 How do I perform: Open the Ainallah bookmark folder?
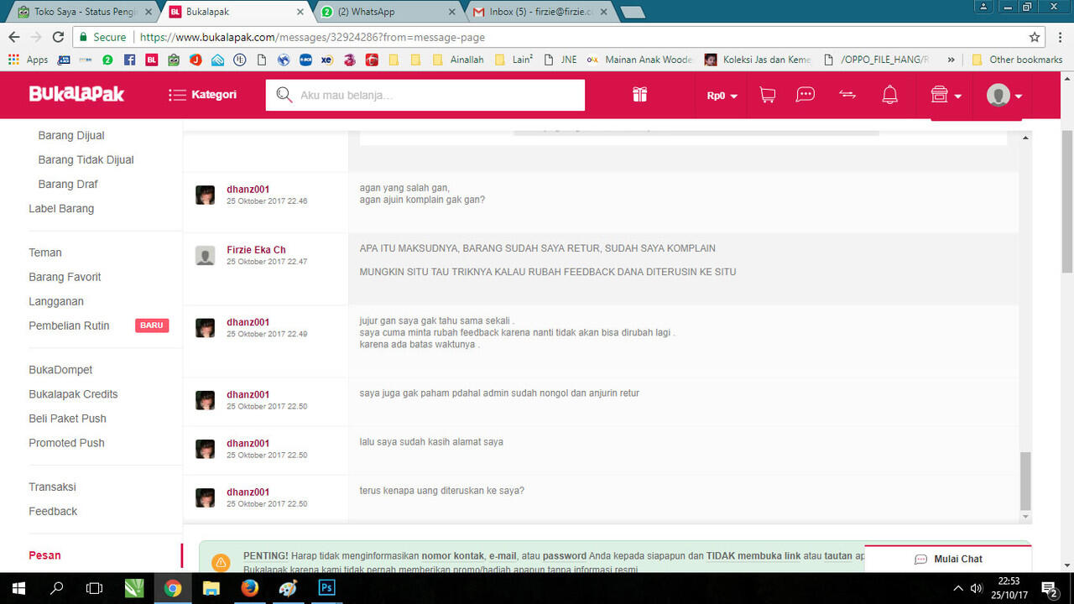458,60
